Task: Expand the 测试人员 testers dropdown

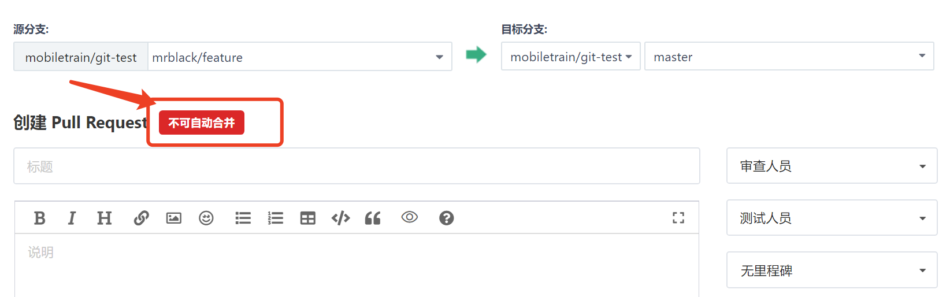Action: (x=832, y=218)
